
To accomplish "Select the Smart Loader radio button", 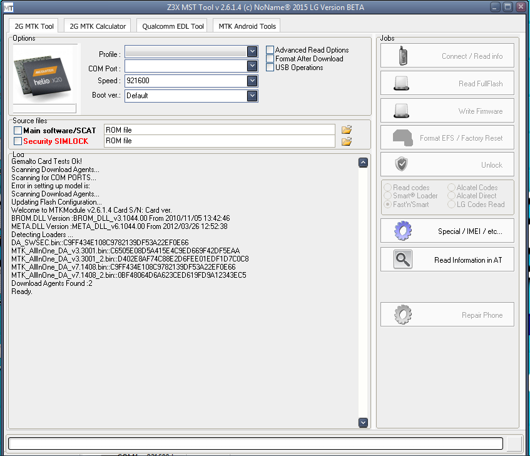I will tap(388, 196).
